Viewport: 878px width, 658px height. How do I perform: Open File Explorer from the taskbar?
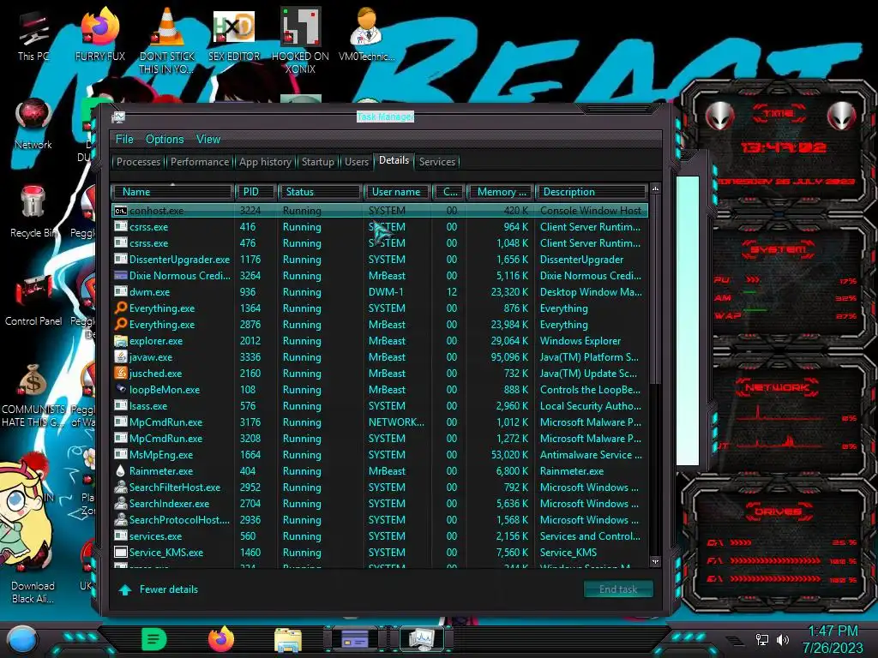point(288,640)
